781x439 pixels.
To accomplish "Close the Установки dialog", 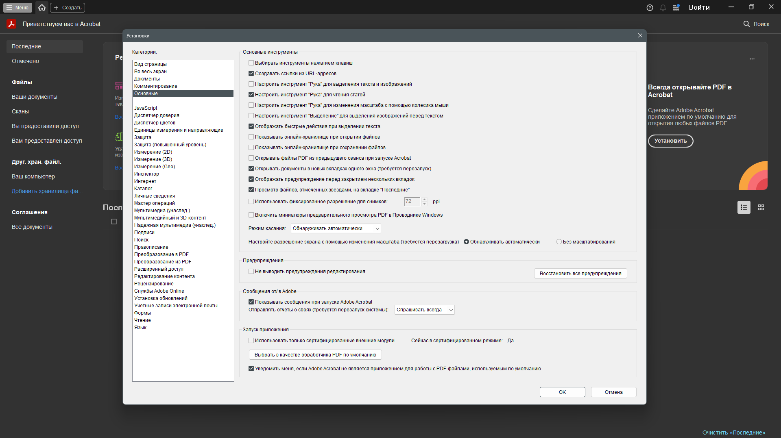I will point(640,35).
